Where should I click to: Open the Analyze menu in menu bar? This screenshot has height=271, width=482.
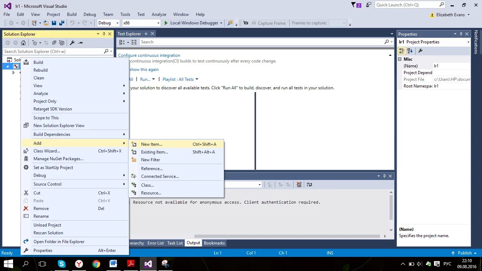click(159, 14)
